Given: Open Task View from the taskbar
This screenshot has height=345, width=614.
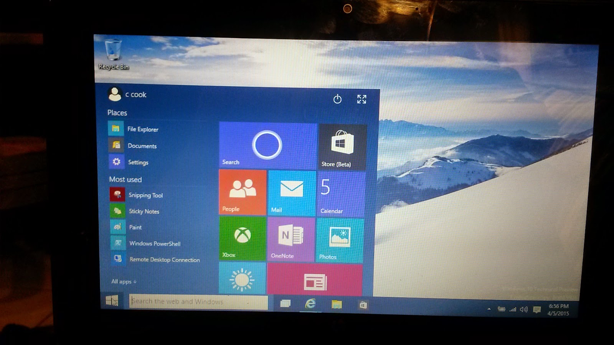Looking at the screenshot, I should (285, 304).
